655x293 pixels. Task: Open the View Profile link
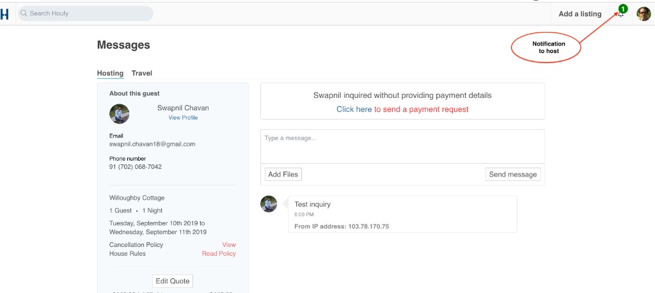tap(183, 118)
